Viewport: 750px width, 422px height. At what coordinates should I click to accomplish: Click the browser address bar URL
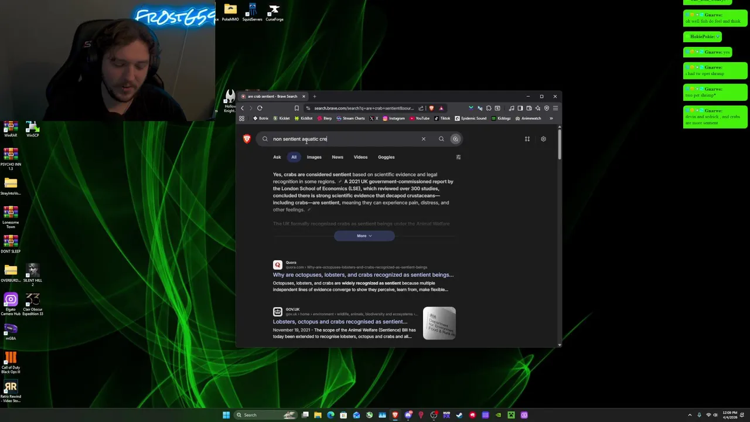[363, 108]
